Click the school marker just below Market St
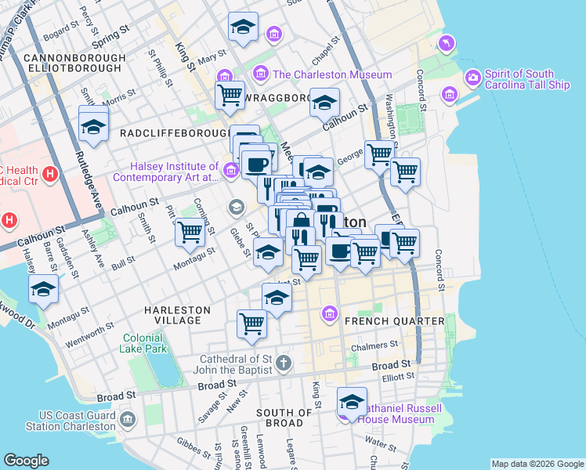The height and width of the screenshot is (470, 586). point(277,300)
